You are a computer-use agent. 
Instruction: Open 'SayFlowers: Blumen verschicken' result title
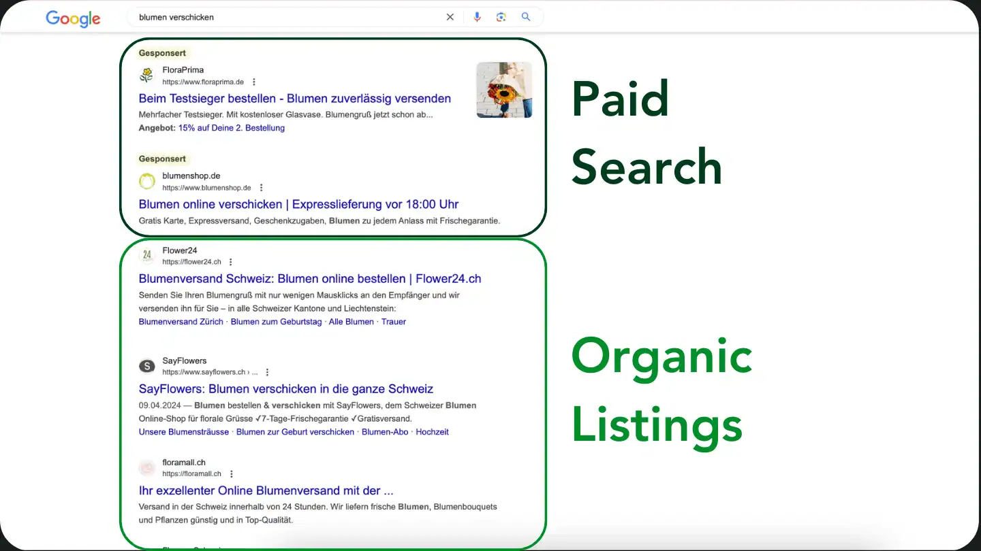[x=286, y=389]
